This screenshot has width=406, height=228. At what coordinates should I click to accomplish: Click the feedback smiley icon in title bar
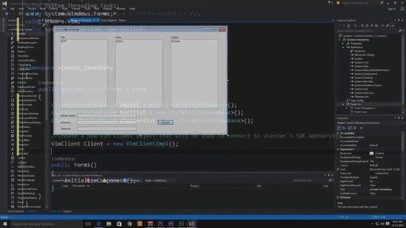pyautogui.click(x=338, y=3)
